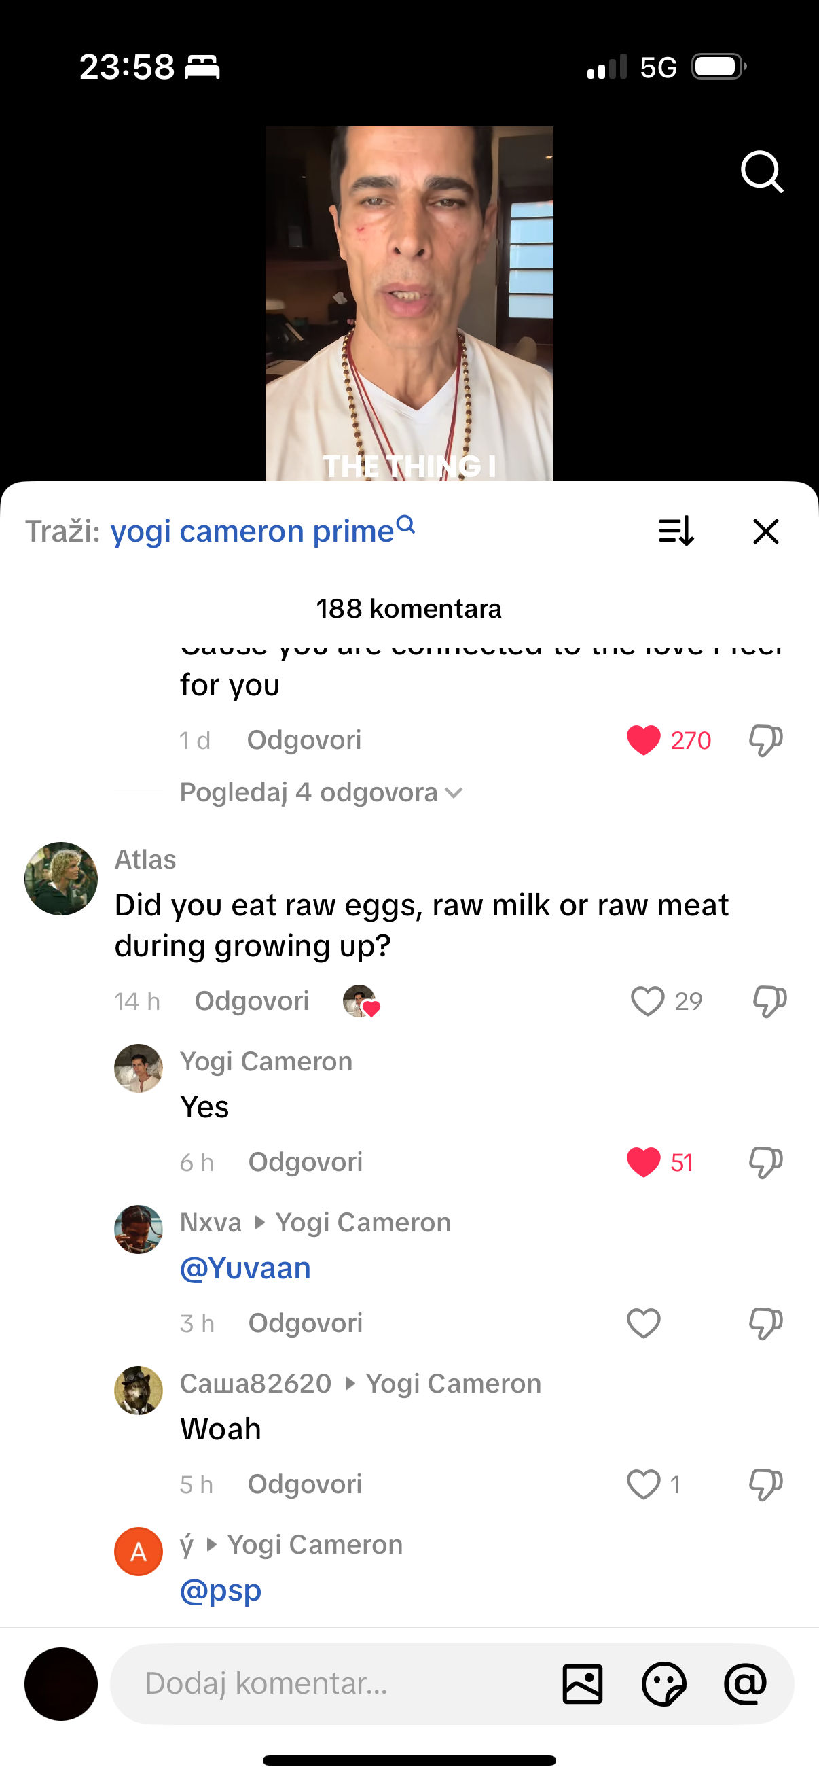This screenshot has height=1782, width=819.
Task: Dislike the "Woah" reply
Action: coord(766,1484)
